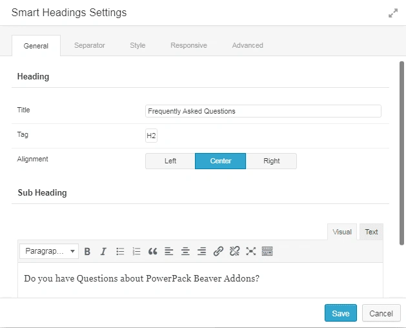
Task: Apply blockquote formatting to sub heading
Action: [x=153, y=251]
